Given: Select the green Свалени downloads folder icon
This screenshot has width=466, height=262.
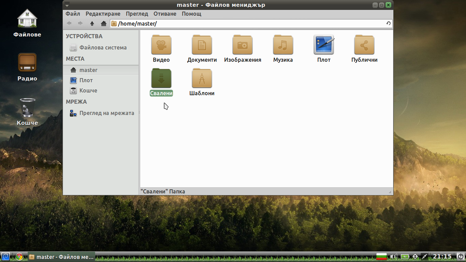Looking at the screenshot, I should [161, 78].
